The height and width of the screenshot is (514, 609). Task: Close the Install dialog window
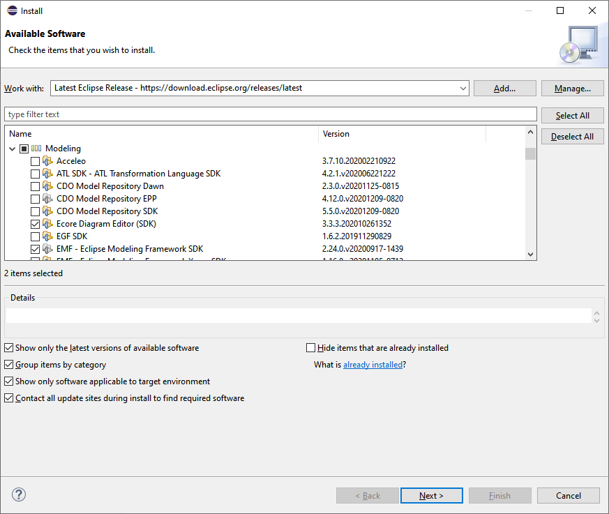(592, 10)
